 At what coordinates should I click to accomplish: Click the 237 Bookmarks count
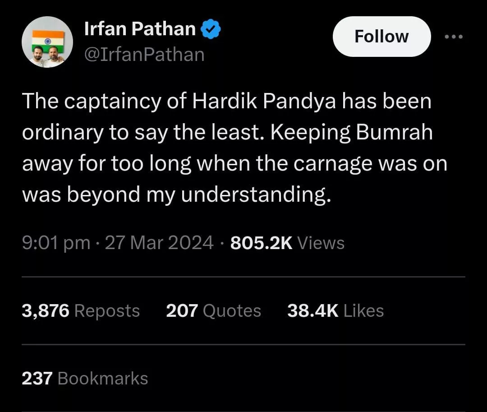point(85,378)
